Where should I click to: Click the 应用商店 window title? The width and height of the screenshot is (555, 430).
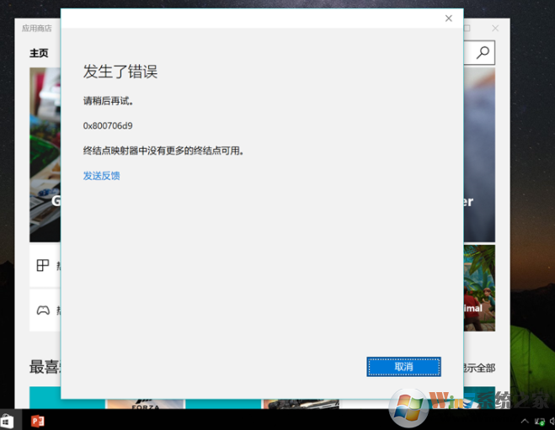tap(37, 29)
